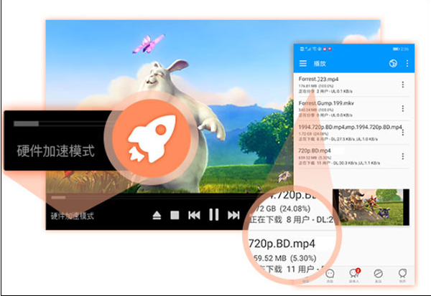The height and width of the screenshot is (296, 431).
Task: Select the Forrest.Gump.199.mkv file entry
Action: [338, 107]
